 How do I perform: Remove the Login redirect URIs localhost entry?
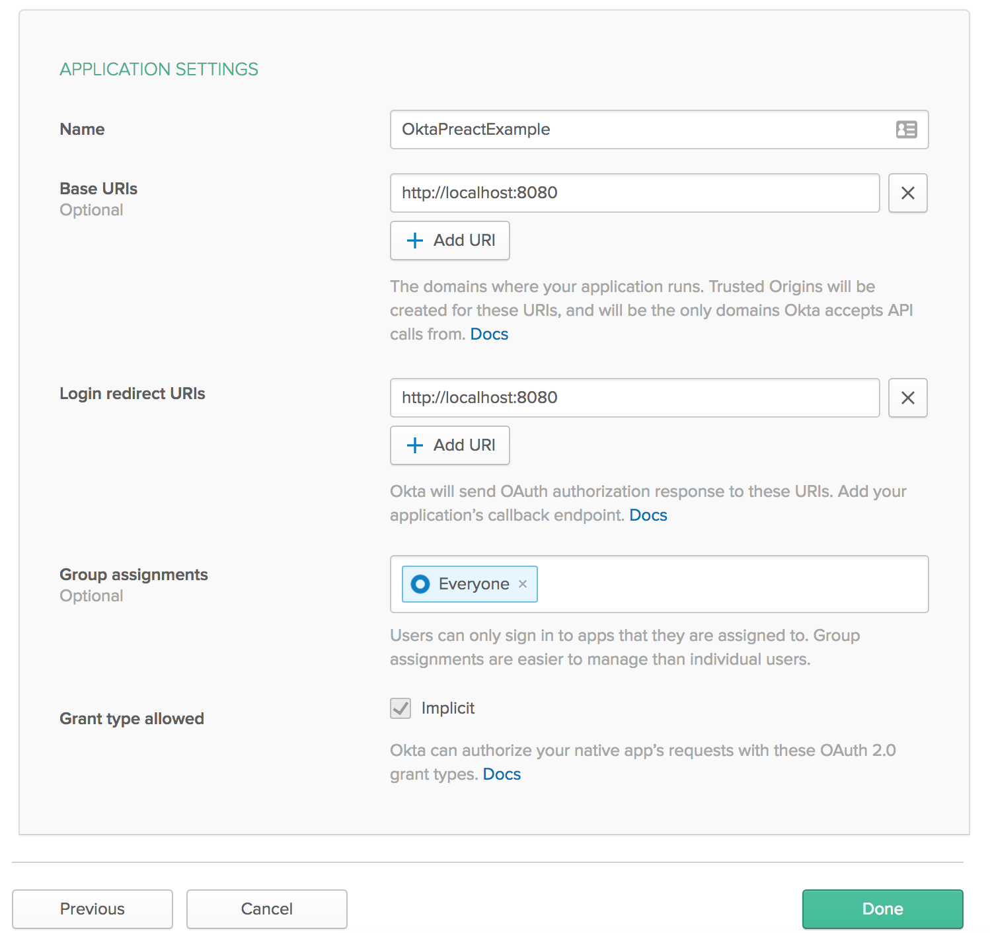tap(907, 398)
